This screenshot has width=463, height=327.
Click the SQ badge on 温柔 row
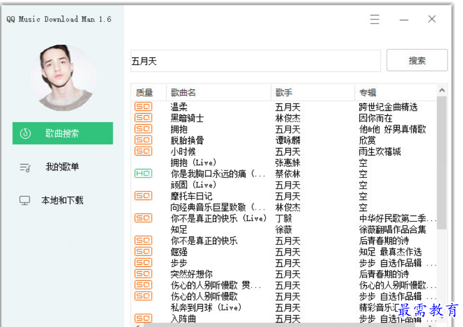point(143,107)
